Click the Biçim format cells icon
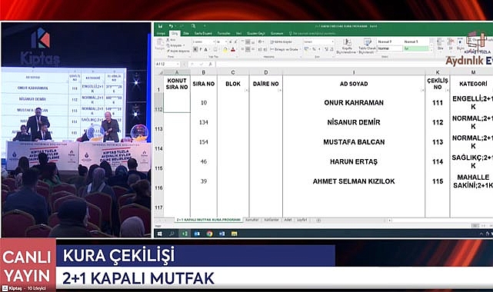493x292 pixels. click(x=460, y=44)
